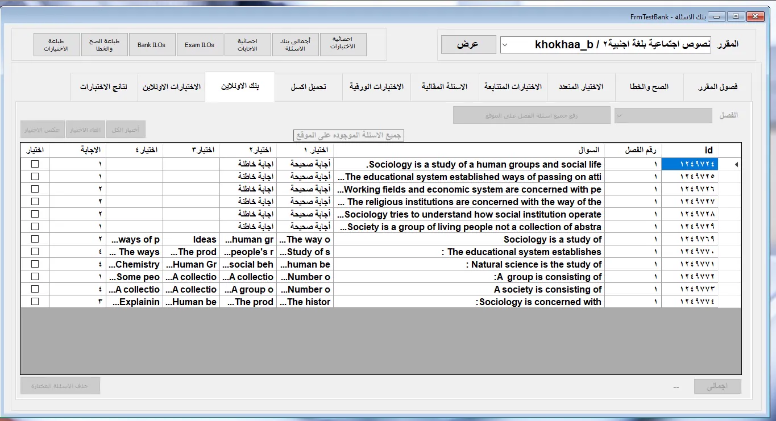Tick checkbox for 'Sociology tries to understand' row
This screenshot has height=421, width=776.
pos(35,214)
